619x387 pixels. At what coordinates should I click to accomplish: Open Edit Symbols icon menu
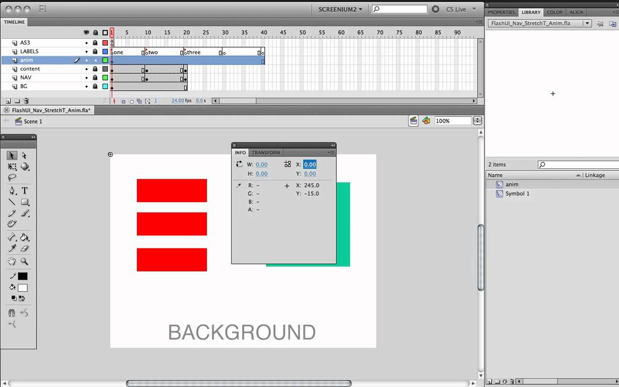(426, 121)
